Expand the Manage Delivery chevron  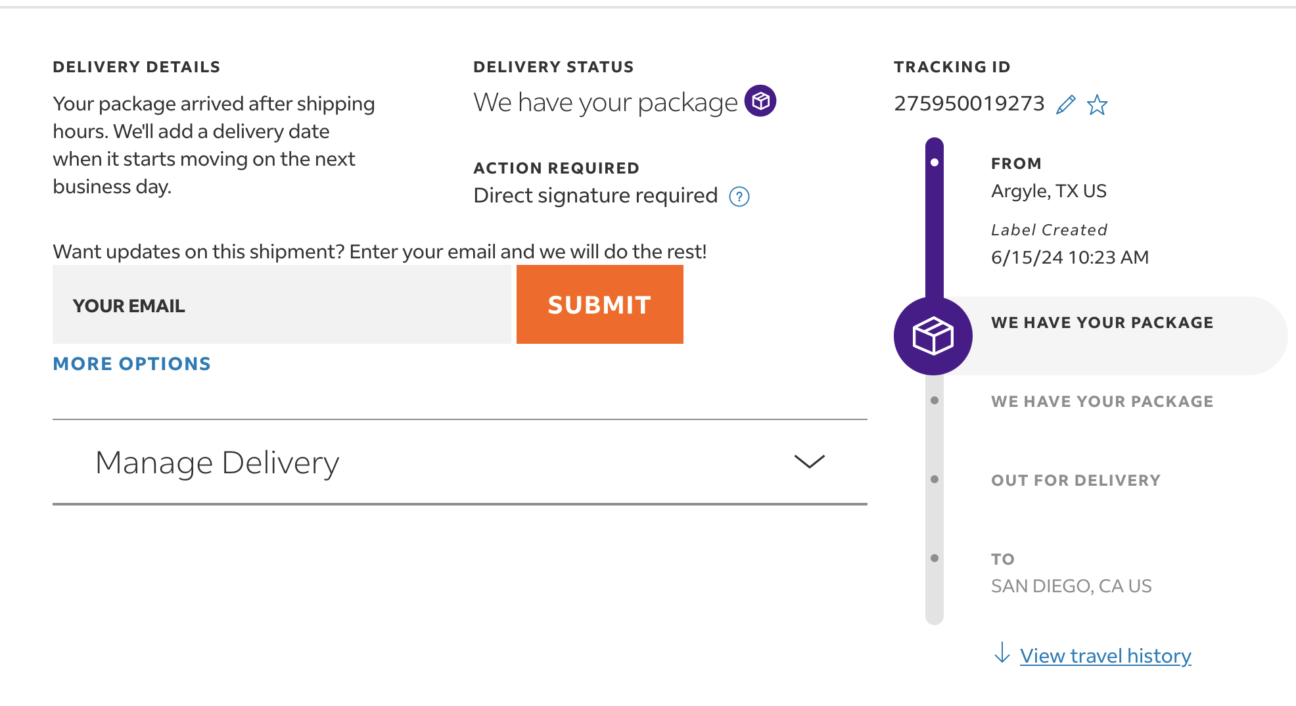tap(809, 461)
